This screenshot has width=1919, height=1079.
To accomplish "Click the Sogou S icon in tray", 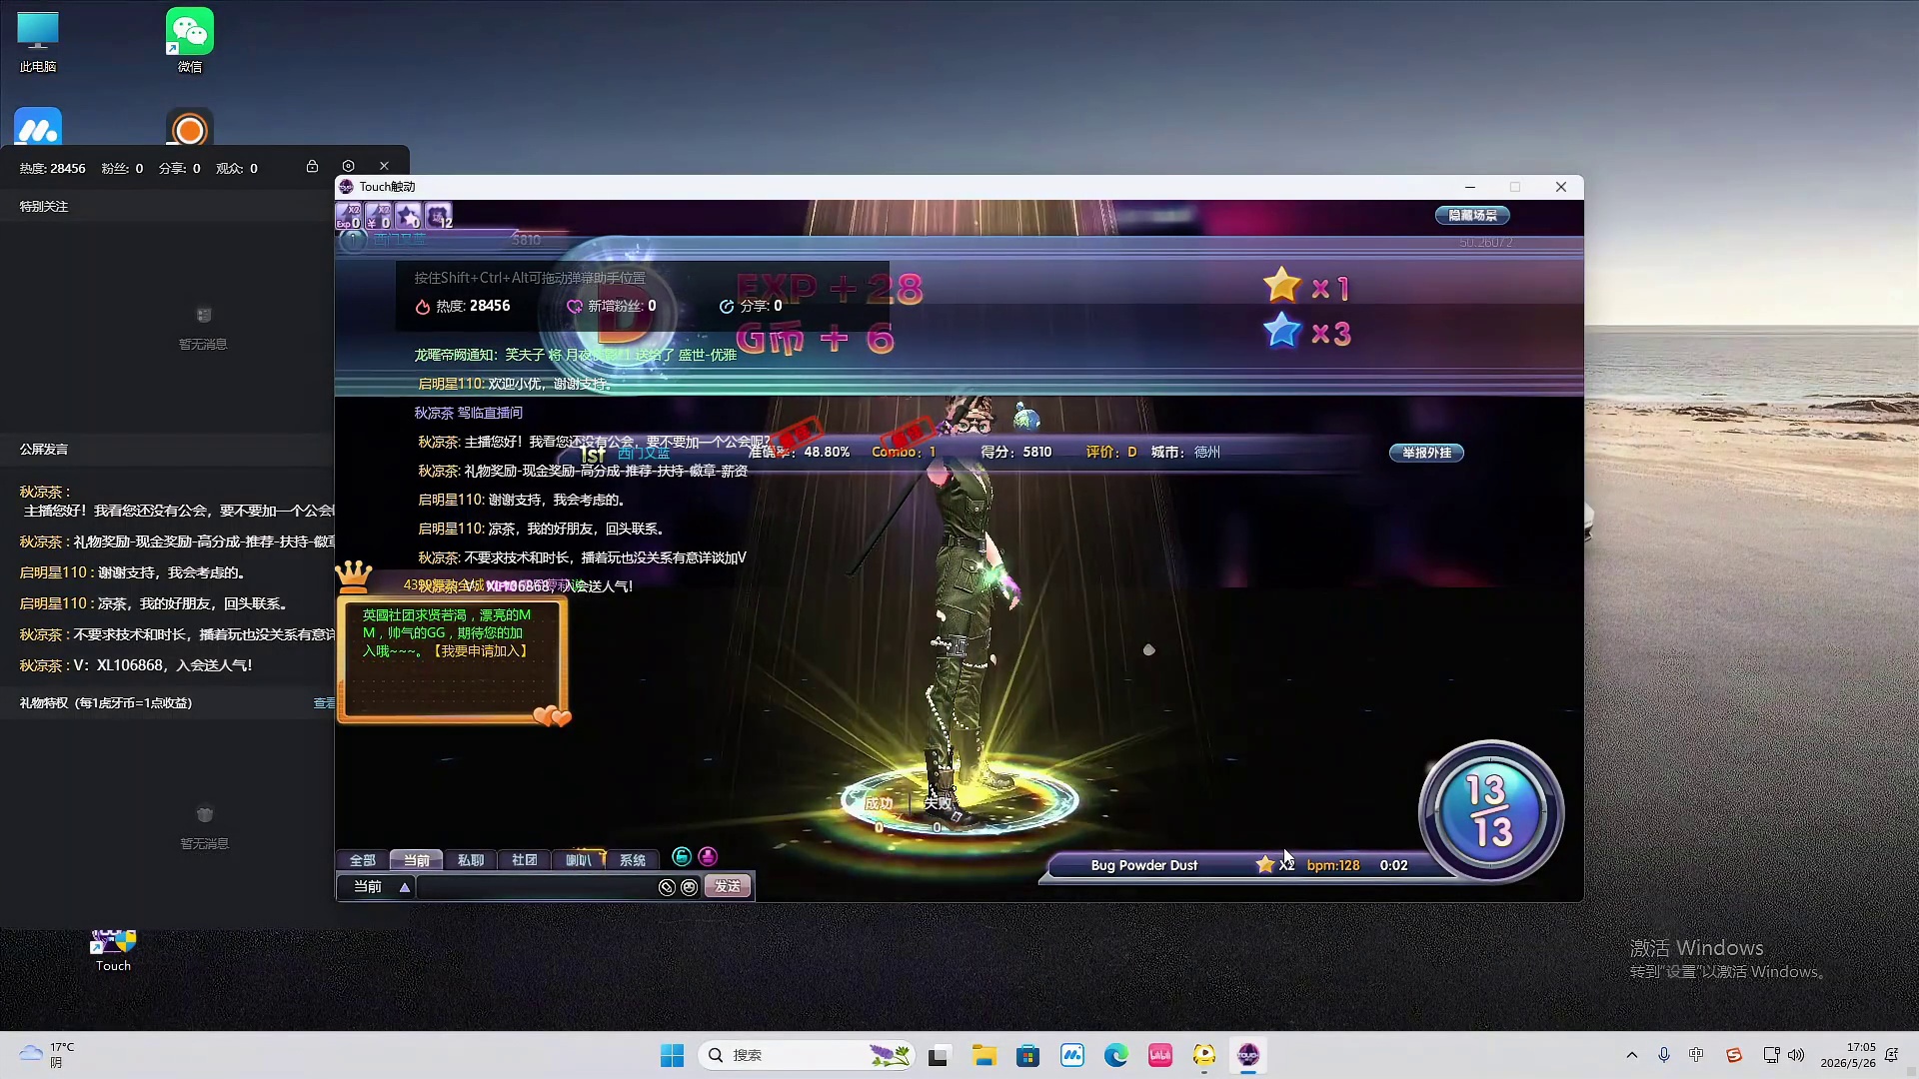I will 1734,1055.
